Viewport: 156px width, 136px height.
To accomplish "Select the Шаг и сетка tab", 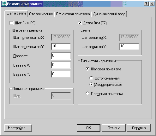I will click(16, 14).
